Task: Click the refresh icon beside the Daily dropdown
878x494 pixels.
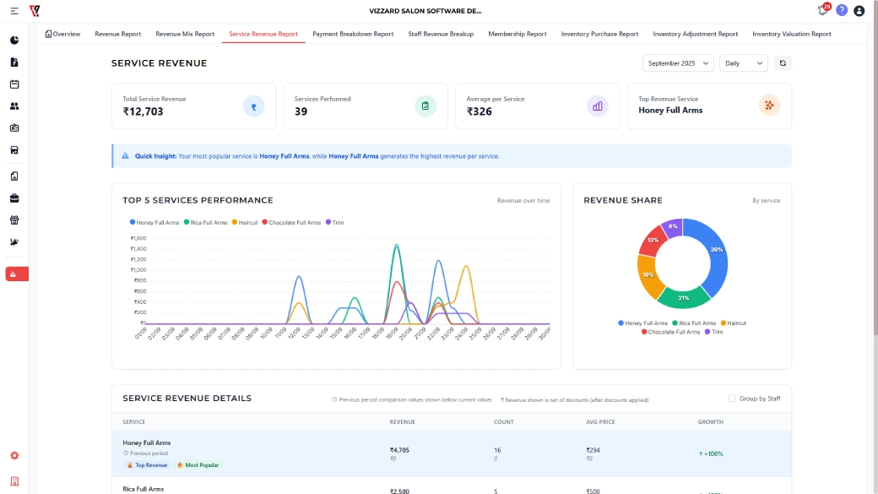Action: [x=783, y=63]
